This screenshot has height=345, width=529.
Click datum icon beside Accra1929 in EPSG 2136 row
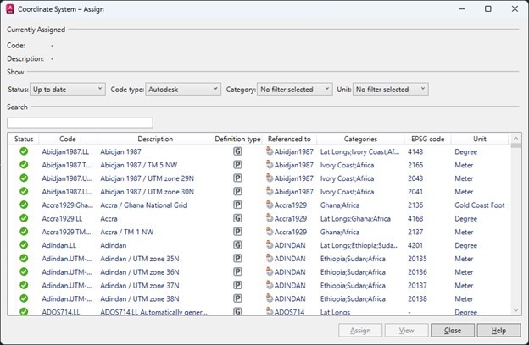[270, 205]
